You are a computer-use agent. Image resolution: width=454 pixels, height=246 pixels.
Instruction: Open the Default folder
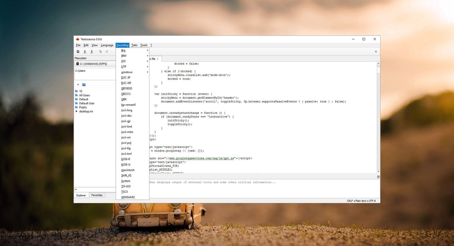pos(82,99)
